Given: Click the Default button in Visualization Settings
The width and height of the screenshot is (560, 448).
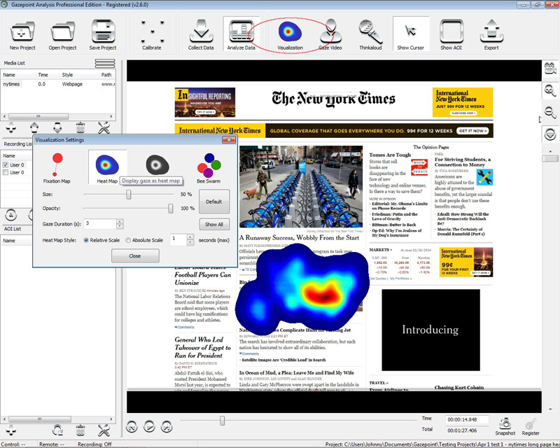Looking at the screenshot, I should click(x=214, y=202).
